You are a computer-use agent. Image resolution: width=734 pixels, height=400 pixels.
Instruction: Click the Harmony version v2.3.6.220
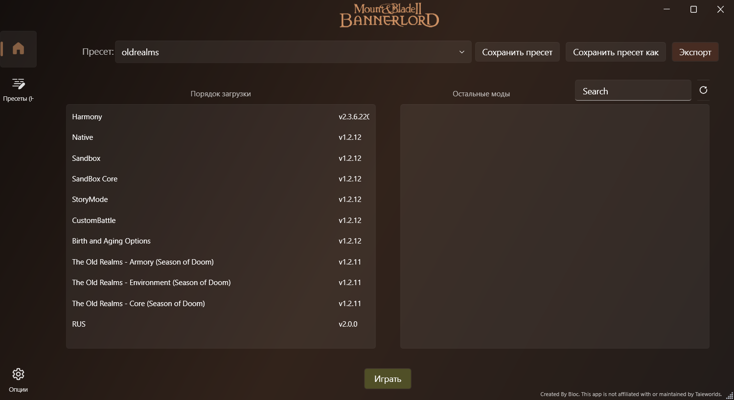pos(354,117)
